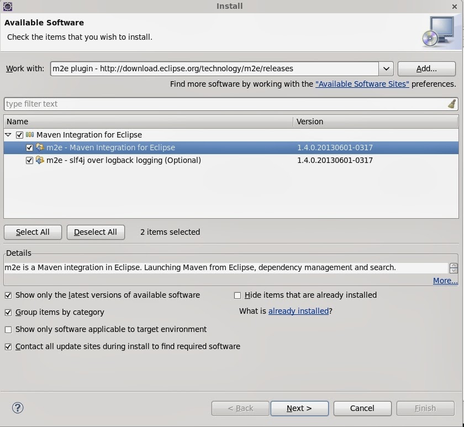
Task: Click the Details scroll-down arrow
Action: coord(454,270)
